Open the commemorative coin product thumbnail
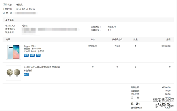The height and width of the screenshot is (111, 177). [13, 73]
